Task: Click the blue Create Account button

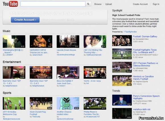Action: click(25, 20)
